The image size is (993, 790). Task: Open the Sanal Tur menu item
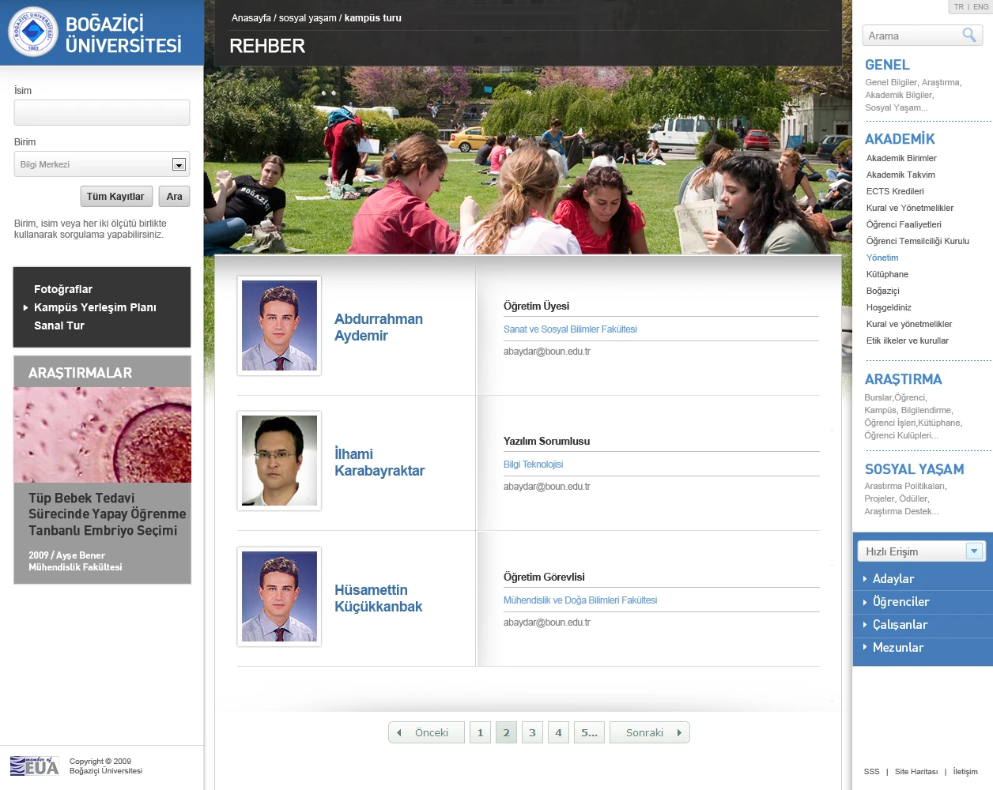click(x=59, y=325)
